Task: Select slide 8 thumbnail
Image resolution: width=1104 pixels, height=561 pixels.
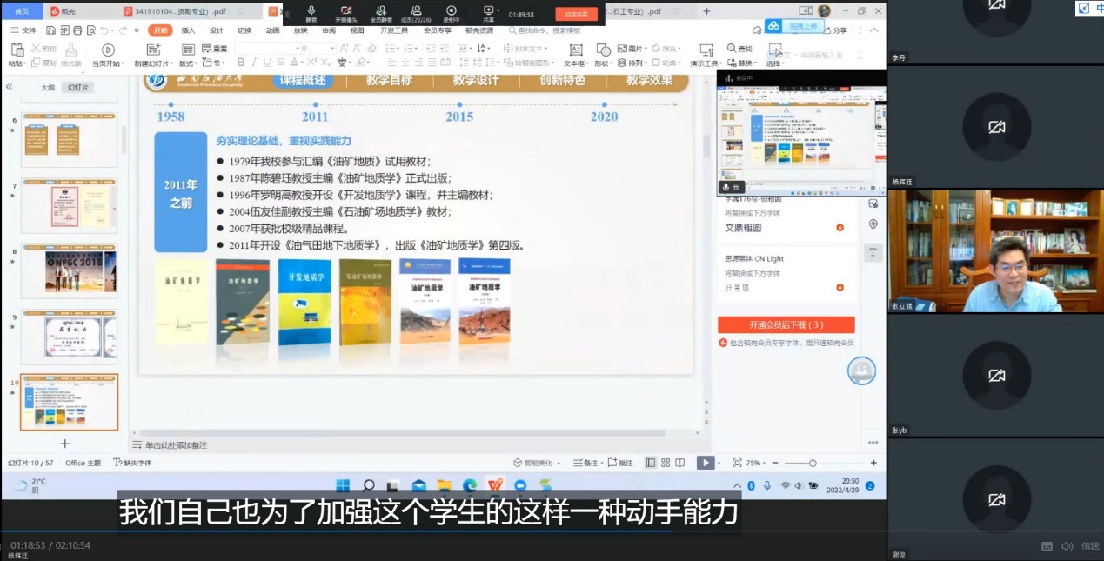Action: [69, 271]
